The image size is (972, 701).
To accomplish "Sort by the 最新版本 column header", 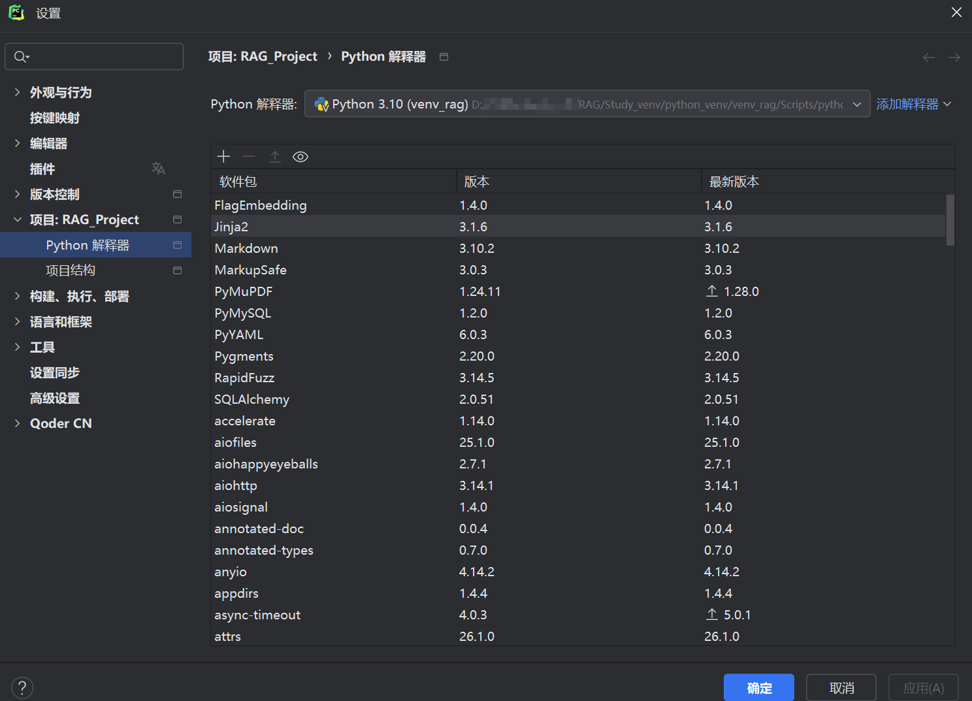I will (x=828, y=182).
